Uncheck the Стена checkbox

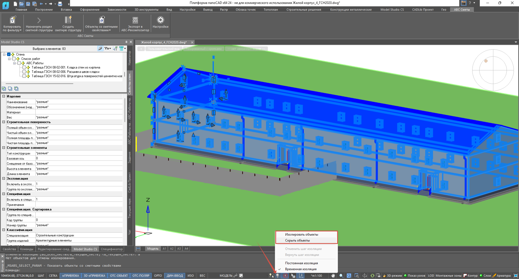tap(9, 54)
